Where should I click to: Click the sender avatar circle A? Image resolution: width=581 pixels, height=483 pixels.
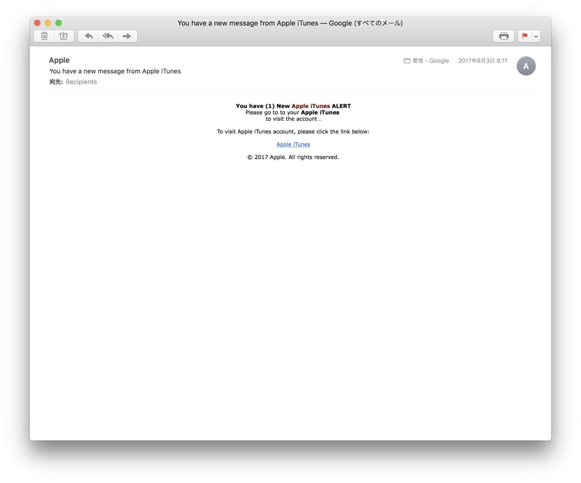point(526,66)
